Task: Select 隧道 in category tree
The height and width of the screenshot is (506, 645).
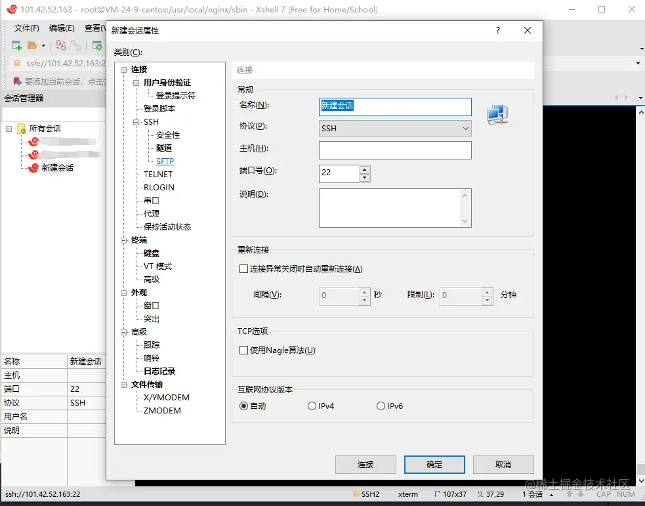Action: coord(164,148)
